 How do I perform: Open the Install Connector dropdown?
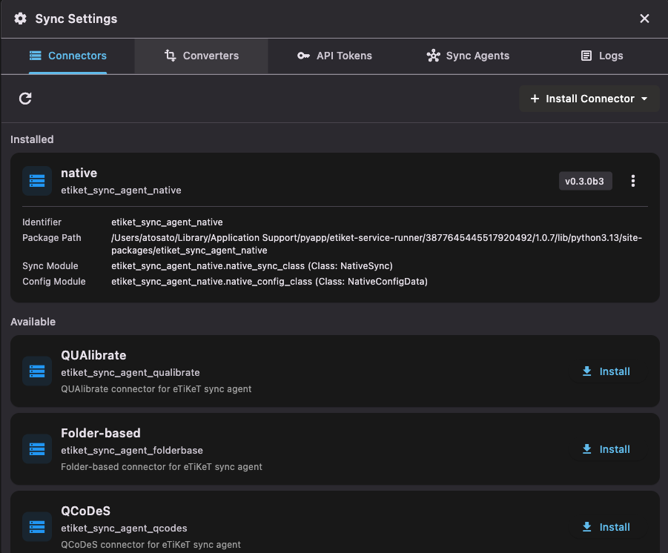pos(589,99)
